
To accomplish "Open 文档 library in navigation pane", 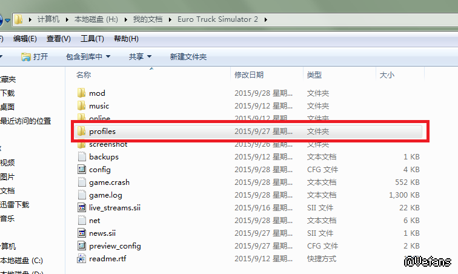I will click(x=7, y=191).
